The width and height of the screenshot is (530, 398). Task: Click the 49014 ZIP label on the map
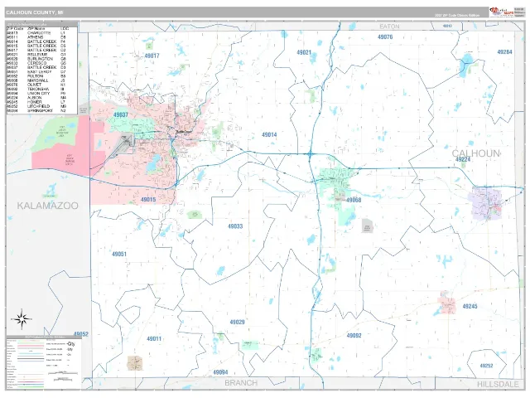click(x=269, y=134)
